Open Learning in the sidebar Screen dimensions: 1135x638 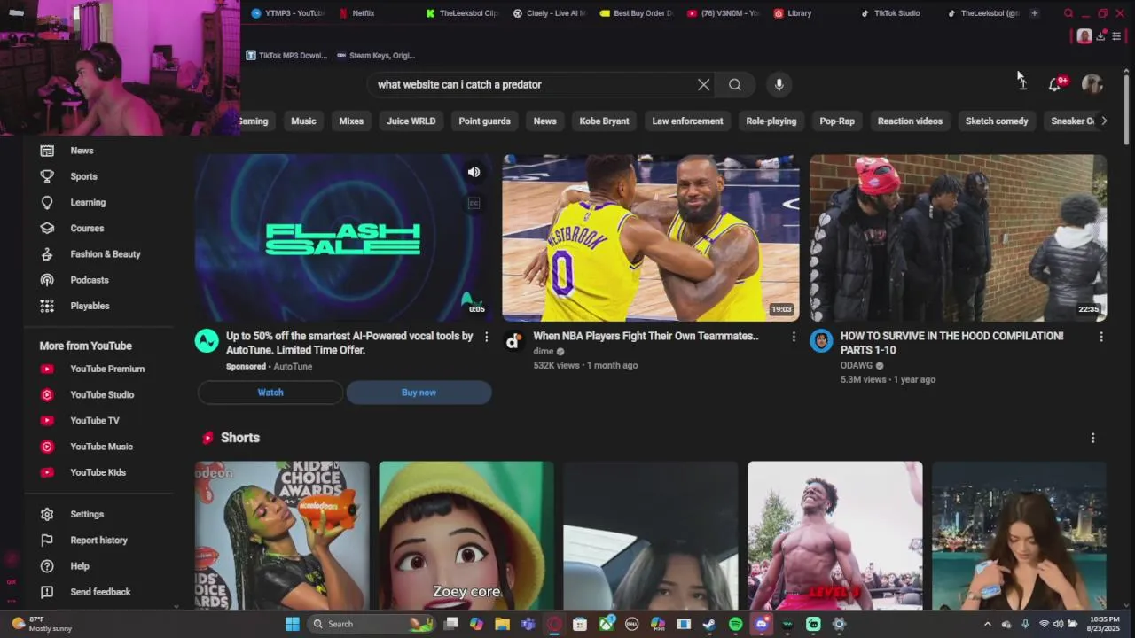tap(88, 202)
